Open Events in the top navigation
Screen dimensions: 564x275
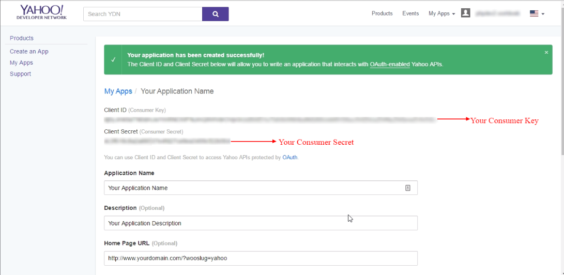tap(410, 13)
